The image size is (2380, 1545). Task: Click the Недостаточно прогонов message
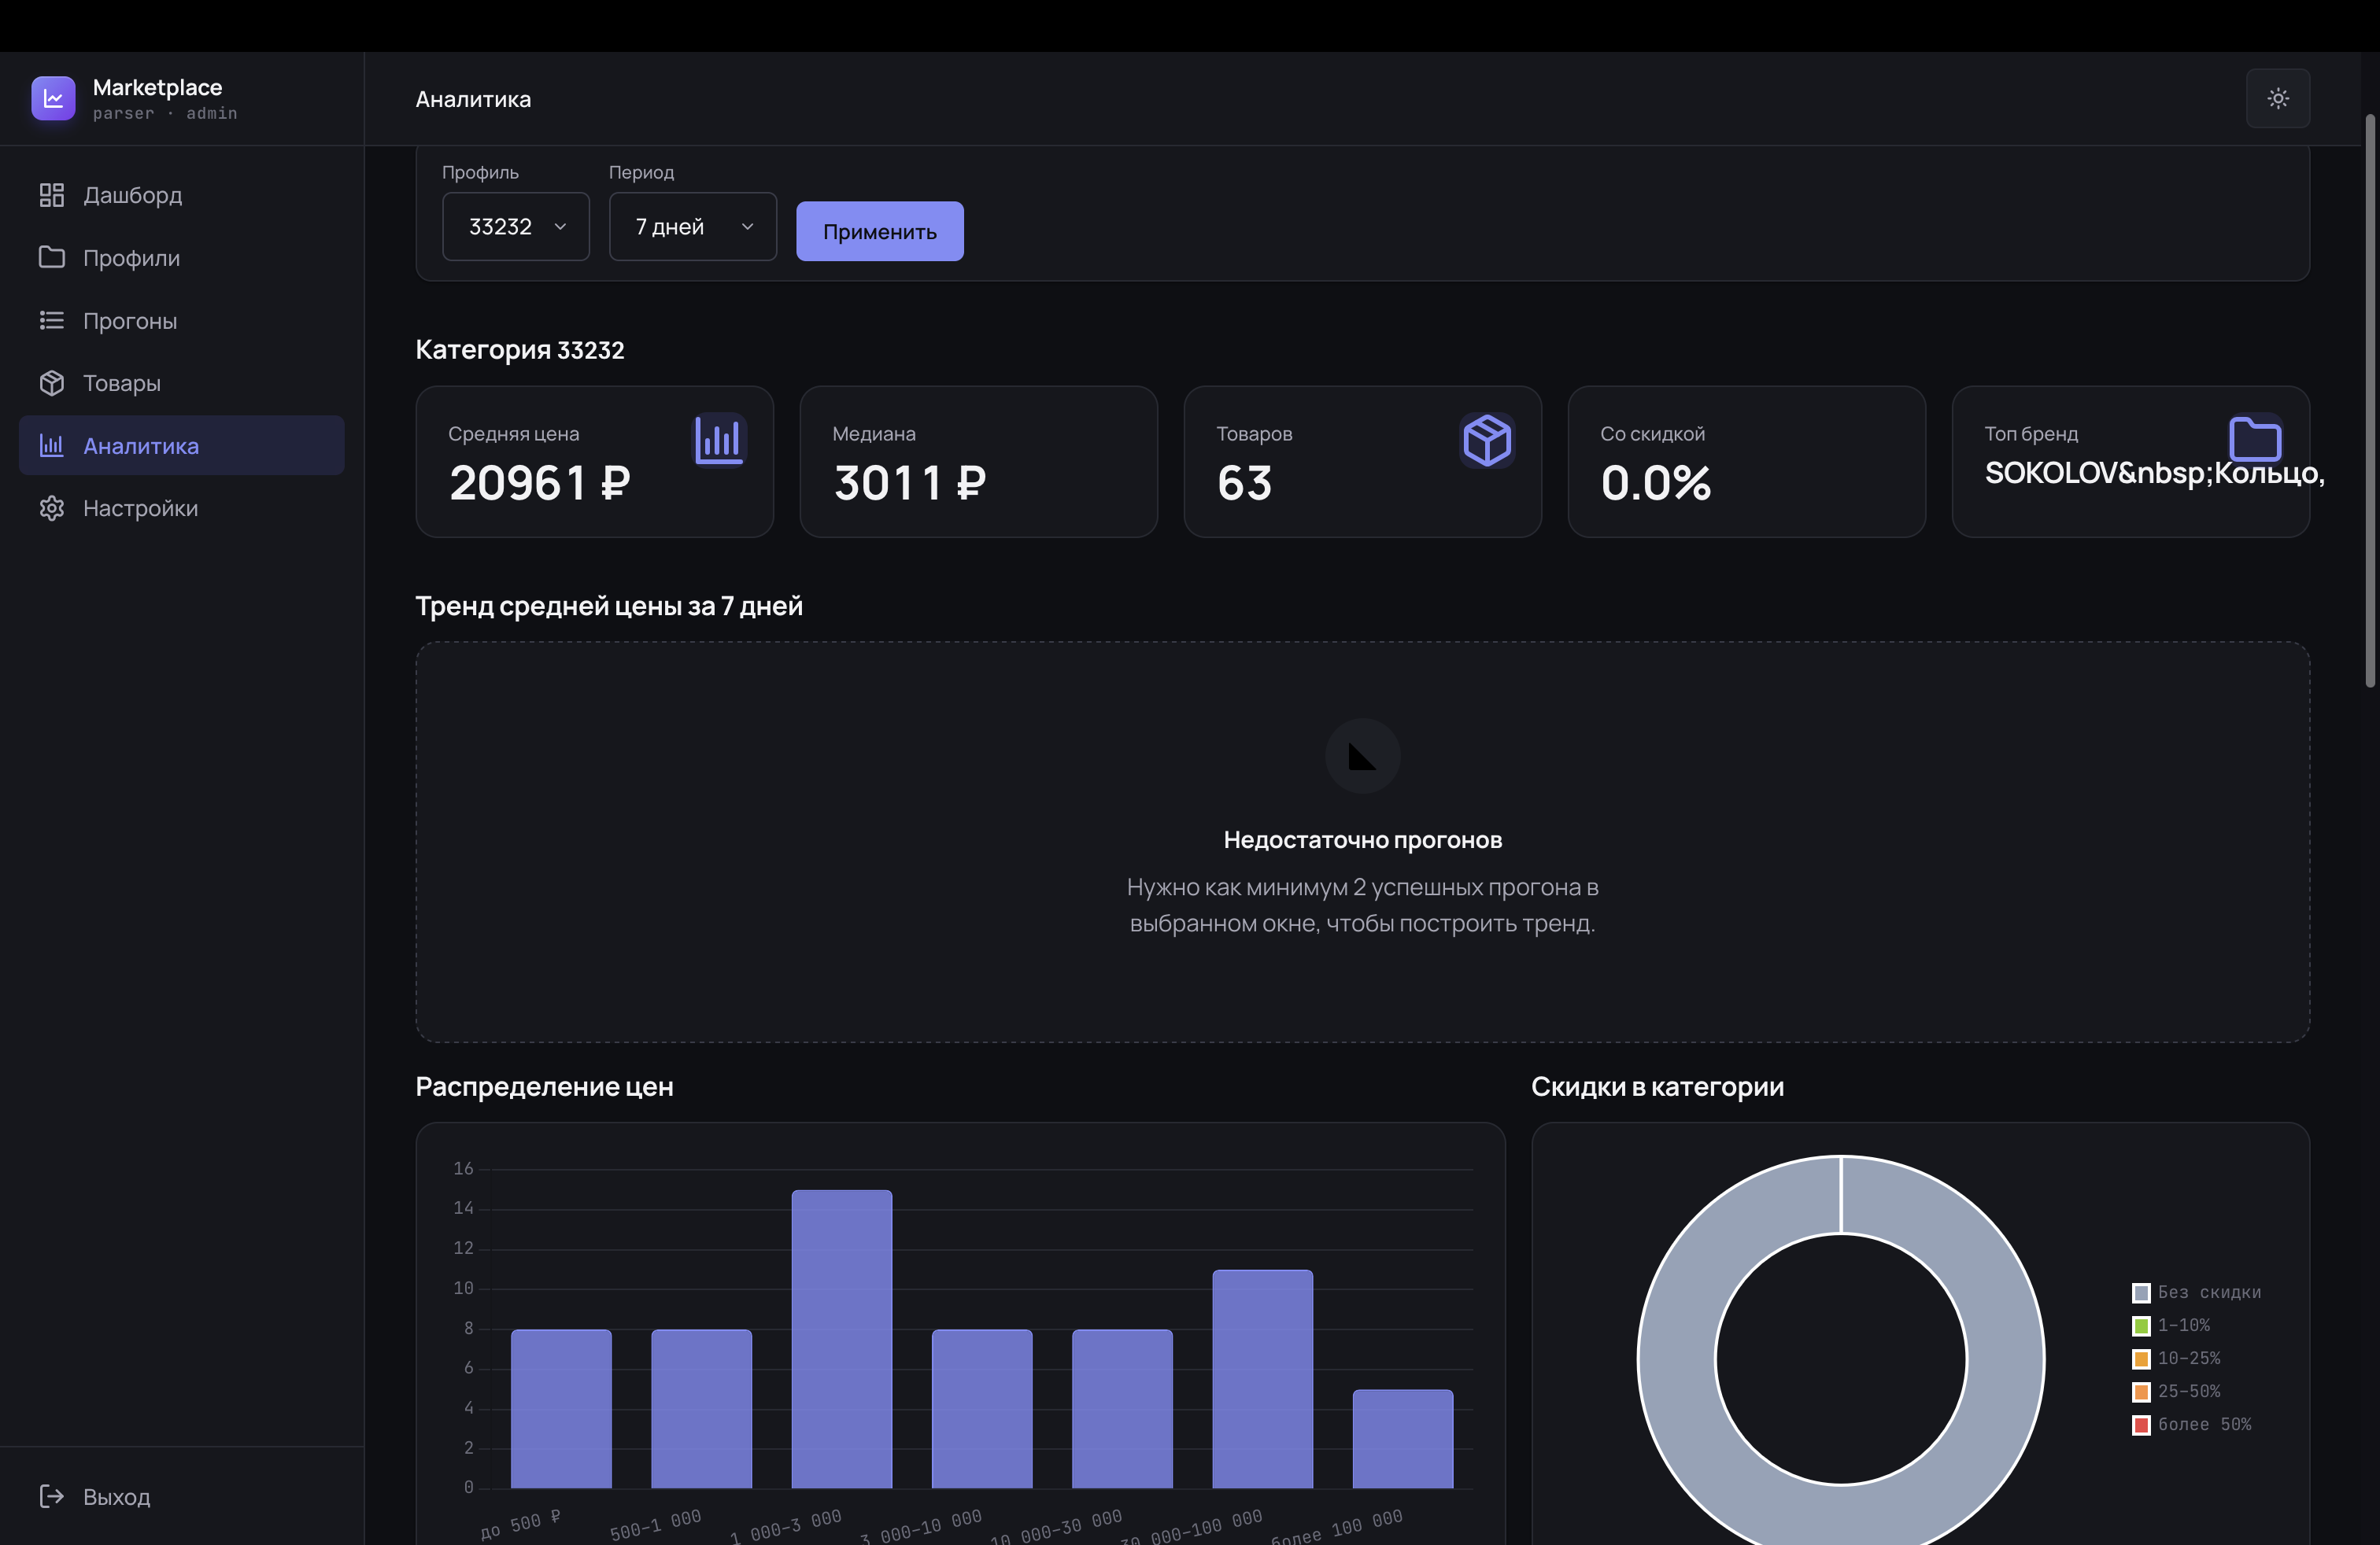[x=1362, y=839]
